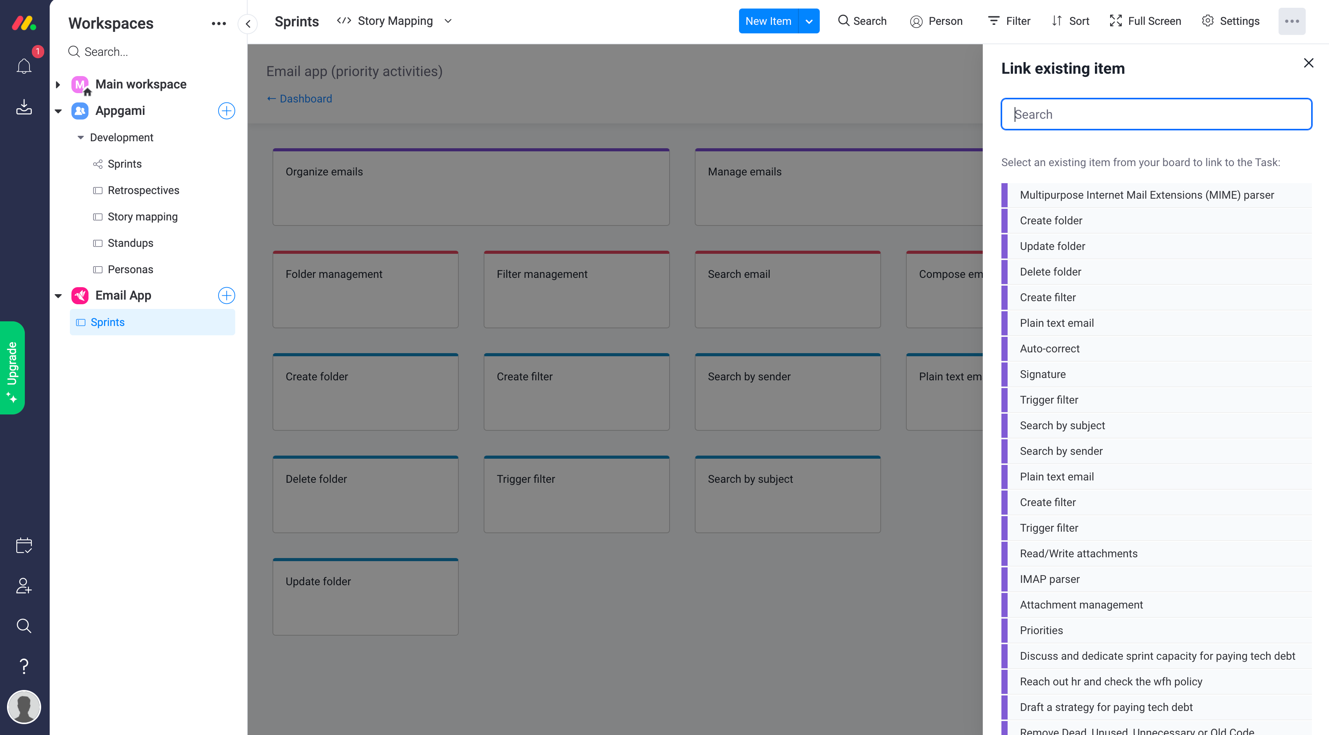Open the inbox download icon
The width and height of the screenshot is (1329, 735).
pos(24,107)
